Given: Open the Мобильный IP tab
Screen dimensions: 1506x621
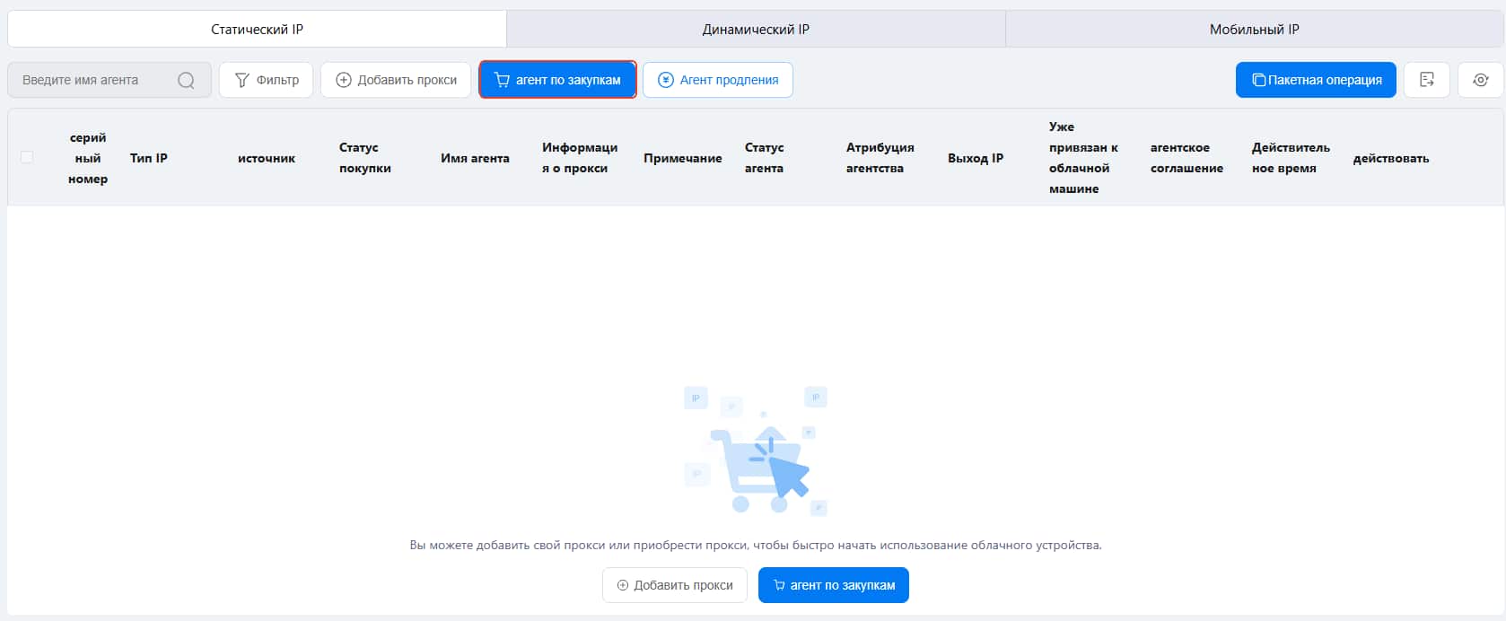Looking at the screenshot, I should click(1254, 30).
